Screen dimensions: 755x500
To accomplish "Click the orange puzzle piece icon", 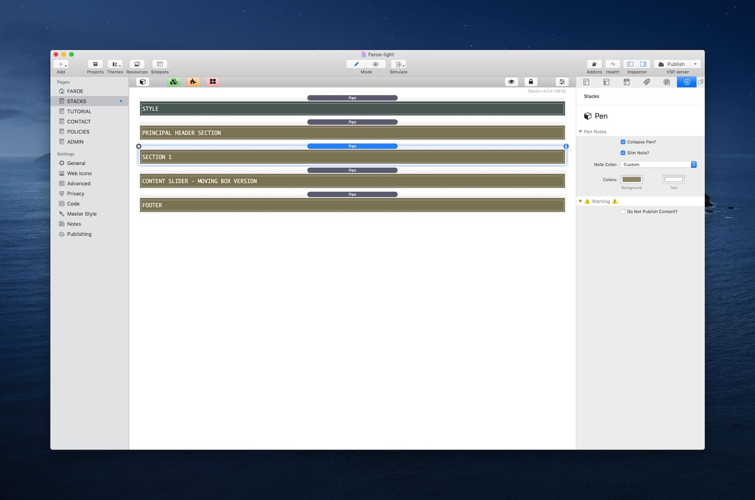I will point(193,82).
